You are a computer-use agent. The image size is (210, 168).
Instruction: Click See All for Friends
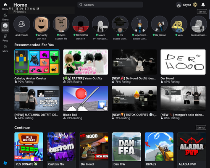pyautogui.click(x=202, y=12)
